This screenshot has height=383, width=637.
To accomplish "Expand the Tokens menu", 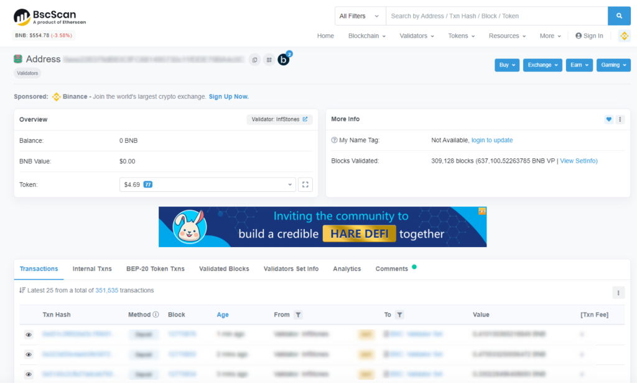I will coord(462,35).
